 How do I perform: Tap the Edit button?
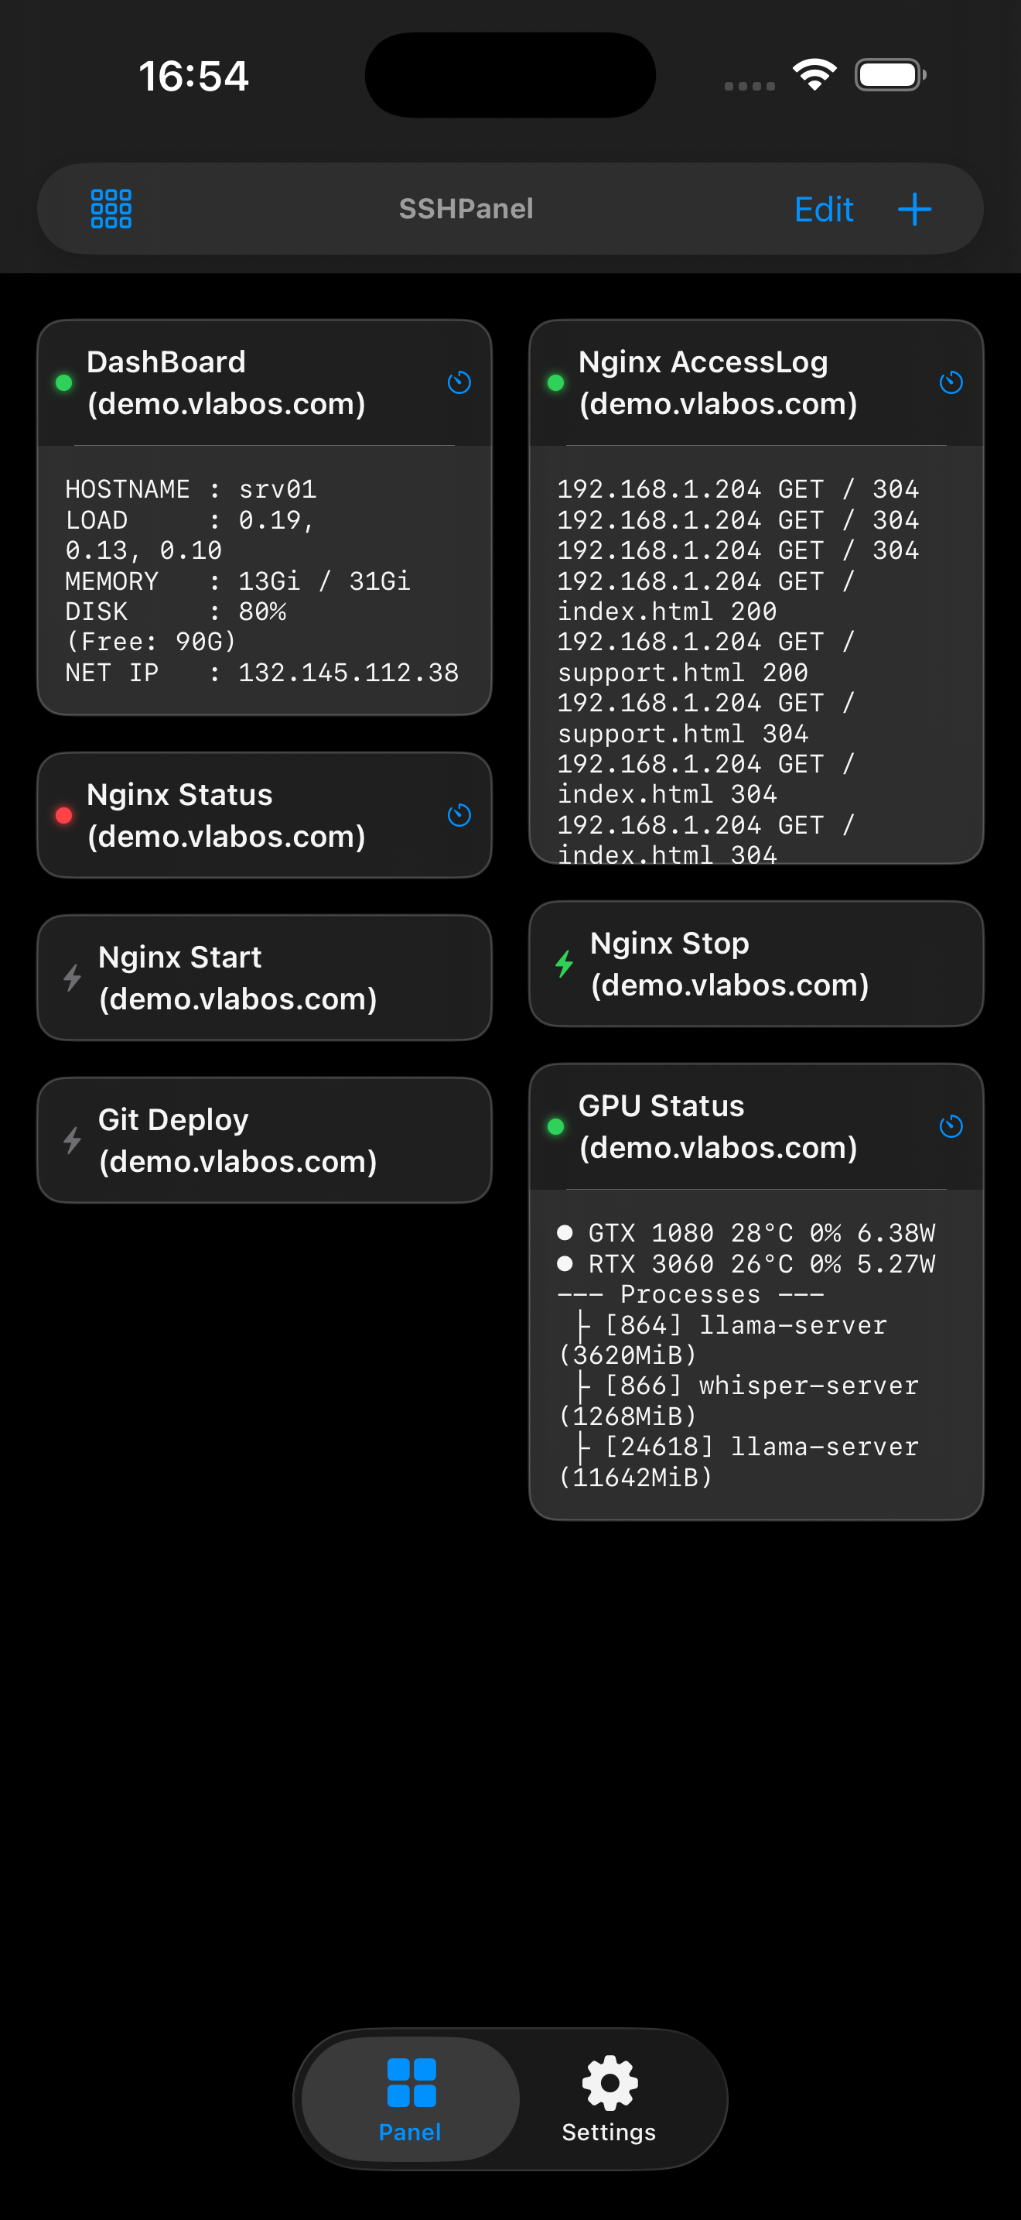tap(823, 210)
